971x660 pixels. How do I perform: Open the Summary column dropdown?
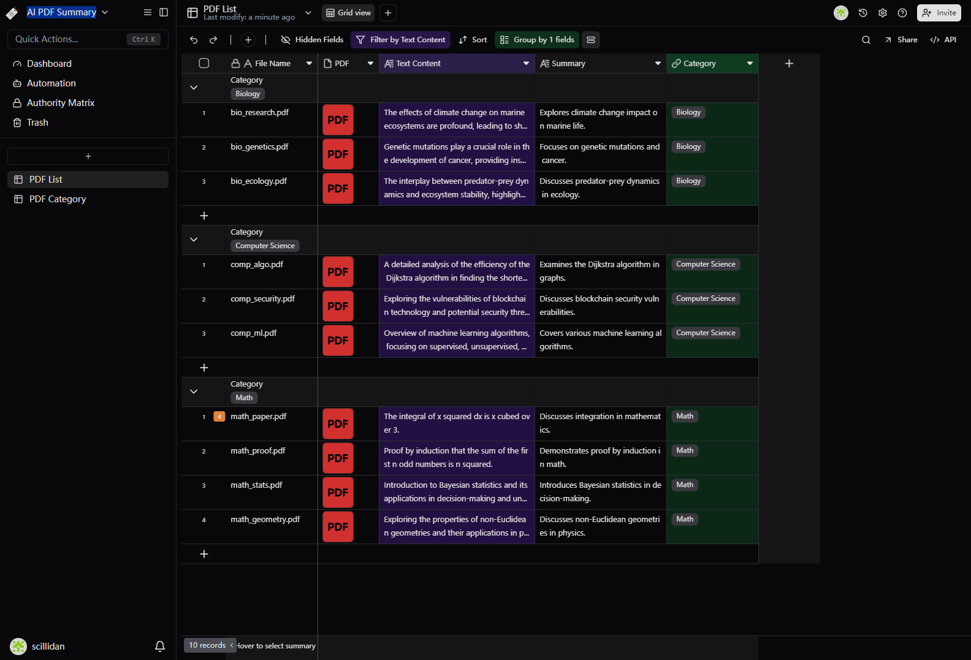tap(658, 64)
